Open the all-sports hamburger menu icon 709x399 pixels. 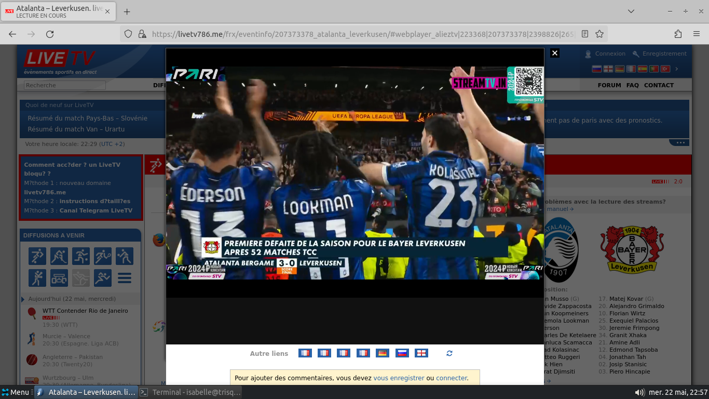pos(125,278)
